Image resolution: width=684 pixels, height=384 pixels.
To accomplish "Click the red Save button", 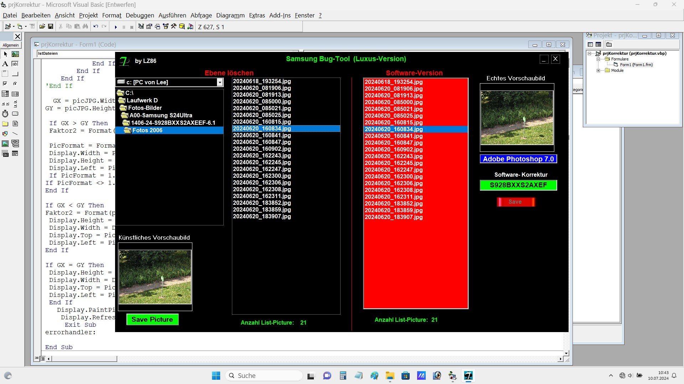I will [515, 202].
